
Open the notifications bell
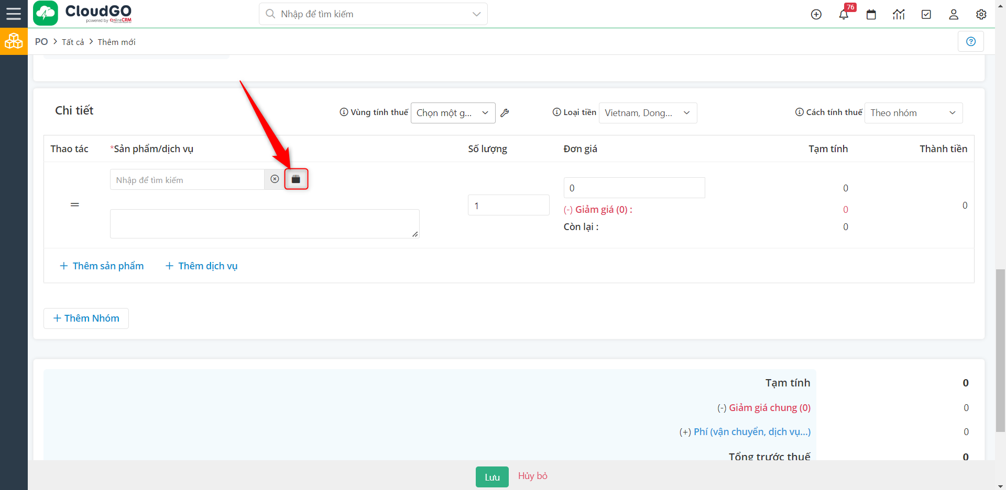tap(844, 15)
